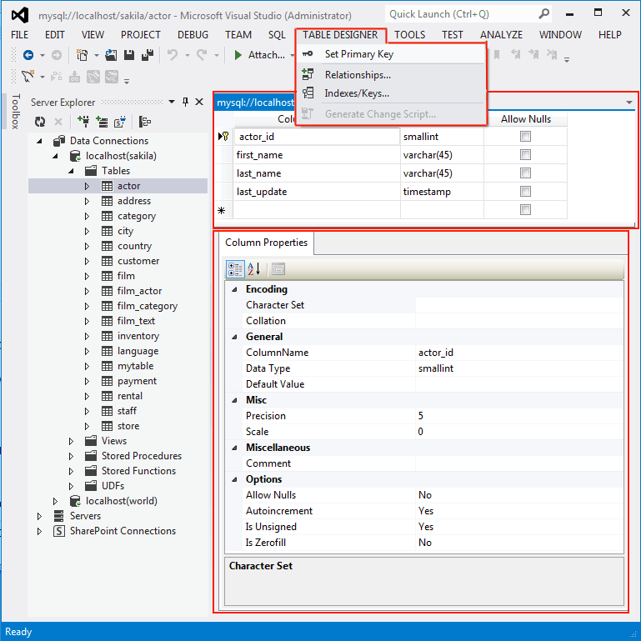The image size is (641, 641).
Task: Toggle Allow Nulls checkbox for first_name
Action: [525, 154]
